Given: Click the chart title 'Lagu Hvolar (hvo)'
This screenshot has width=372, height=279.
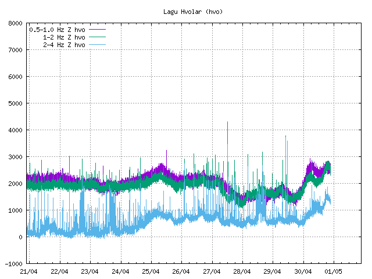Looking at the screenshot, I should pyautogui.click(x=193, y=12).
